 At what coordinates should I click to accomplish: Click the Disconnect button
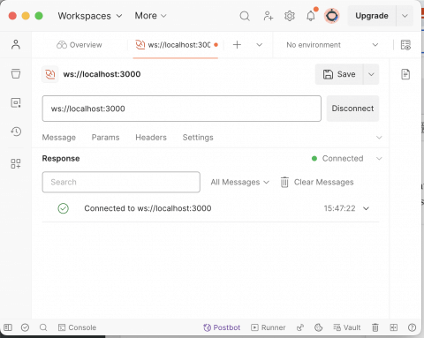(x=352, y=109)
